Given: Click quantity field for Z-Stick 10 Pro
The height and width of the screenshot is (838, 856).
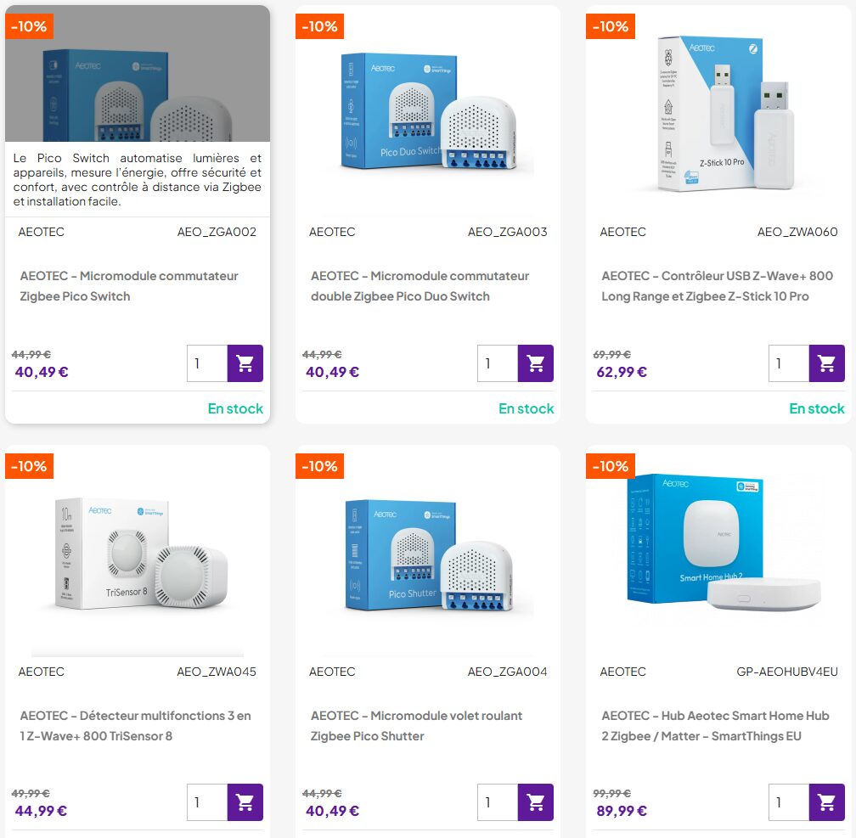Looking at the screenshot, I should 789,363.
